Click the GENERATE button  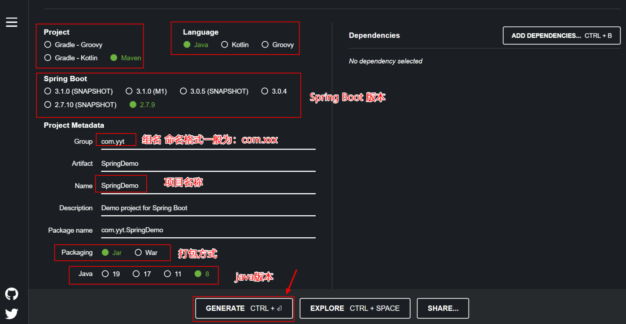(x=244, y=309)
